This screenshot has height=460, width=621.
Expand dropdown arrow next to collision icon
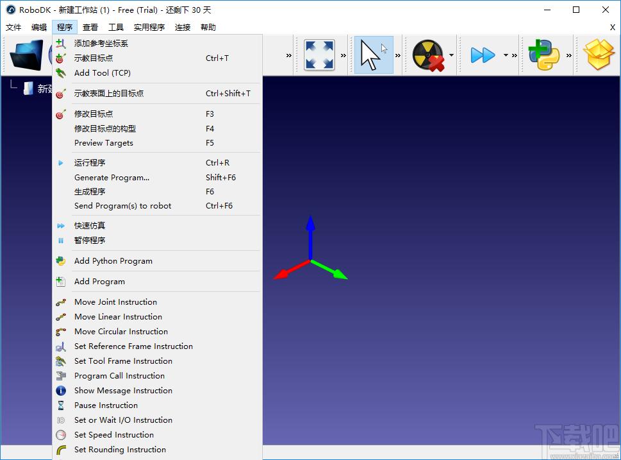[x=452, y=55]
